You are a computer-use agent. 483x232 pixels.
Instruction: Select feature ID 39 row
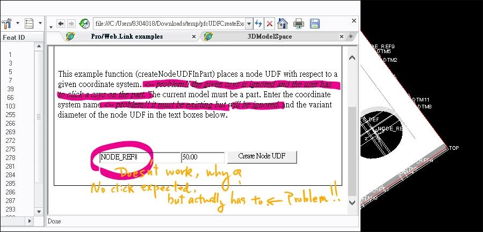pyautogui.click(x=10, y=89)
